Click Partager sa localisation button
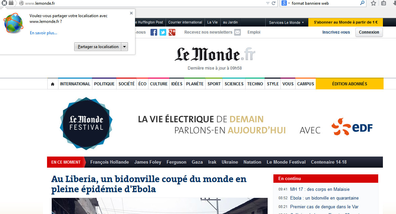The width and height of the screenshot is (396, 214). 98,47
